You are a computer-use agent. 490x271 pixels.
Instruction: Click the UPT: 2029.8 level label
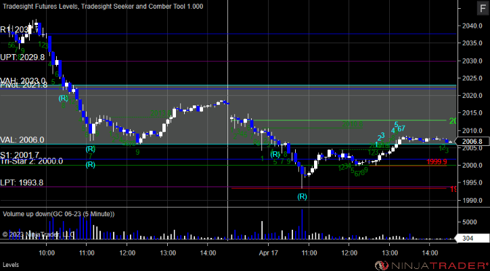click(x=22, y=57)
